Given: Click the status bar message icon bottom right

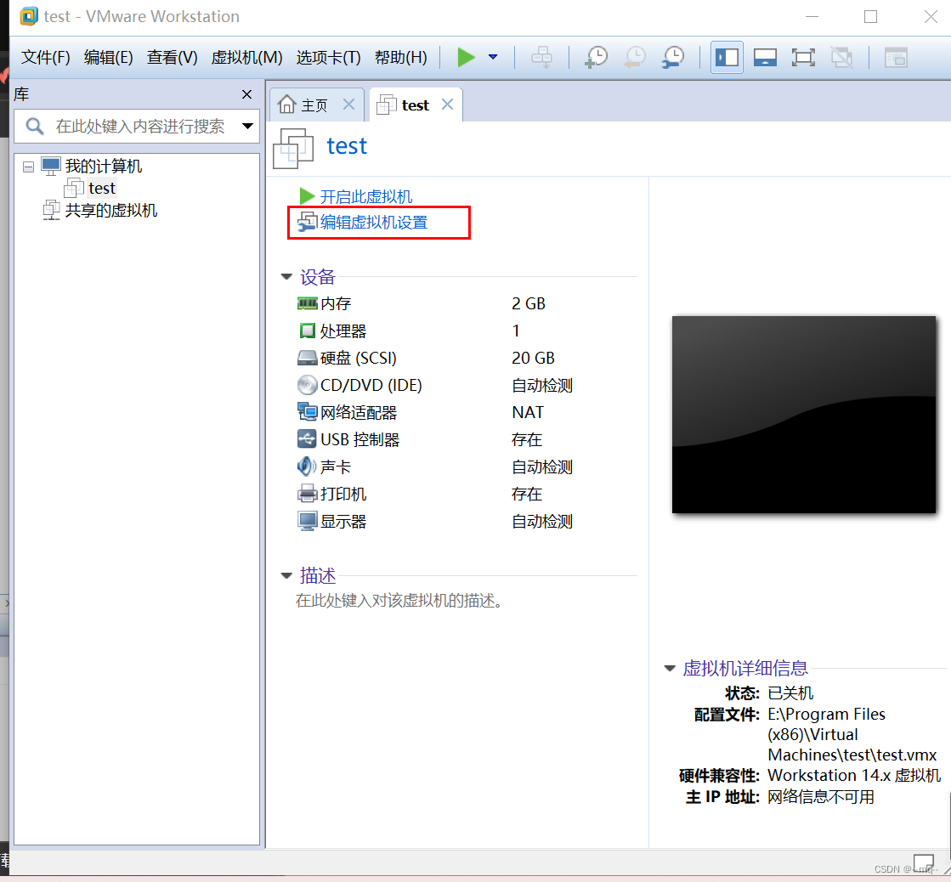Looking at the screenshot, I should (924, 862).
